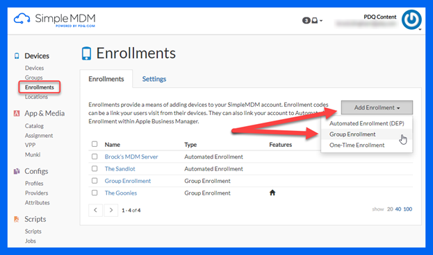Screen dimensions: 433x255
Task: Click the PDQ Content account name
Action: (380, 17)
